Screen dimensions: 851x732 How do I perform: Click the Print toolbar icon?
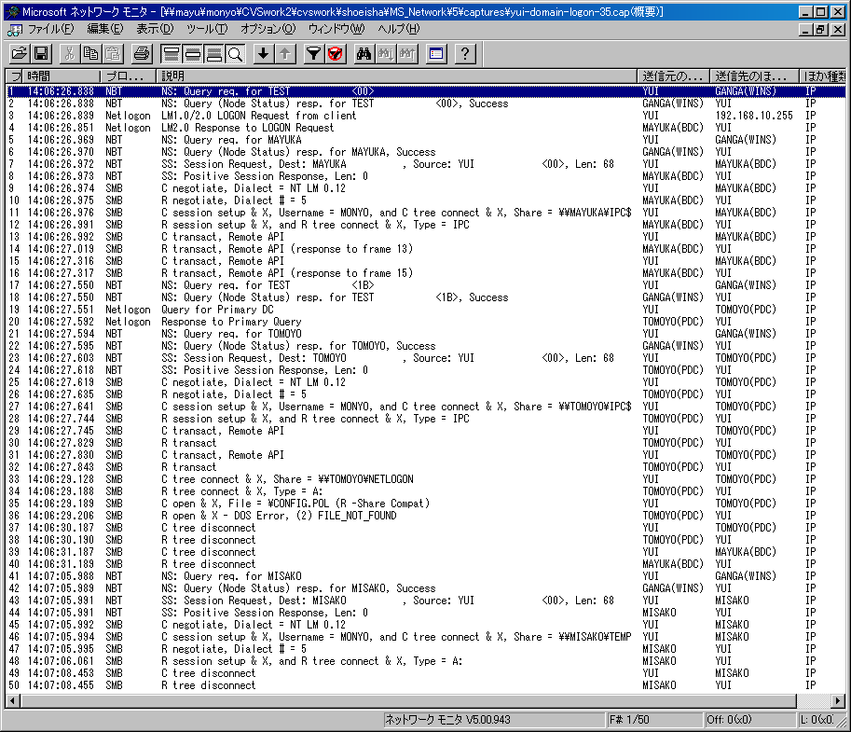[141, 54]
